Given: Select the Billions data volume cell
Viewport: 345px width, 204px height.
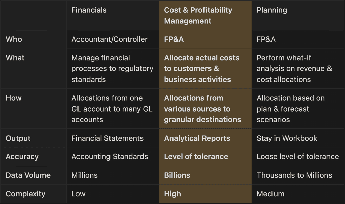Looking at the screenshot, I should [177, 175].
